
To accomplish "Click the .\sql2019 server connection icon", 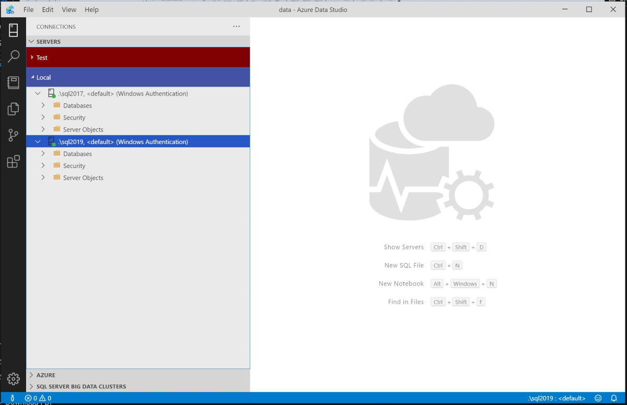I will click(x=52, y=141).
